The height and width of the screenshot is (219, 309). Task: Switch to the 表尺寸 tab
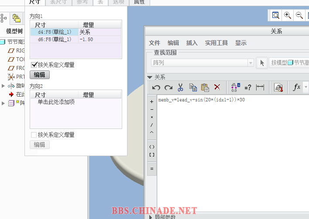[58, 2]
